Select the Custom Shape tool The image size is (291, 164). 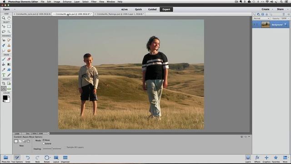9,70
